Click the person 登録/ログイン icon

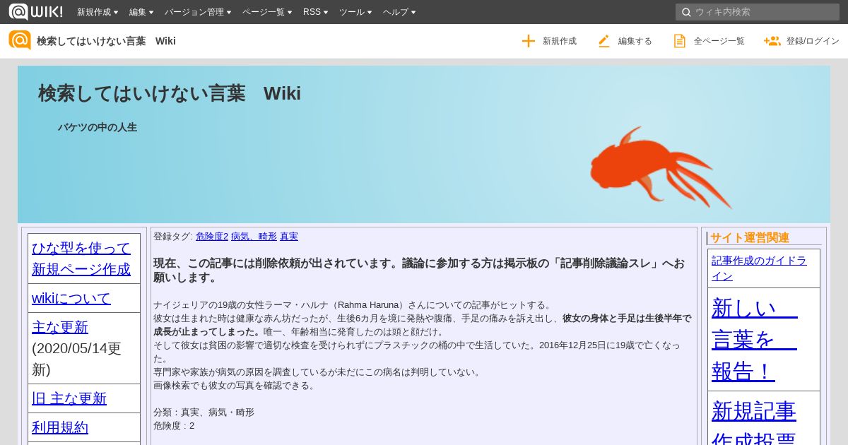(772, 41)
